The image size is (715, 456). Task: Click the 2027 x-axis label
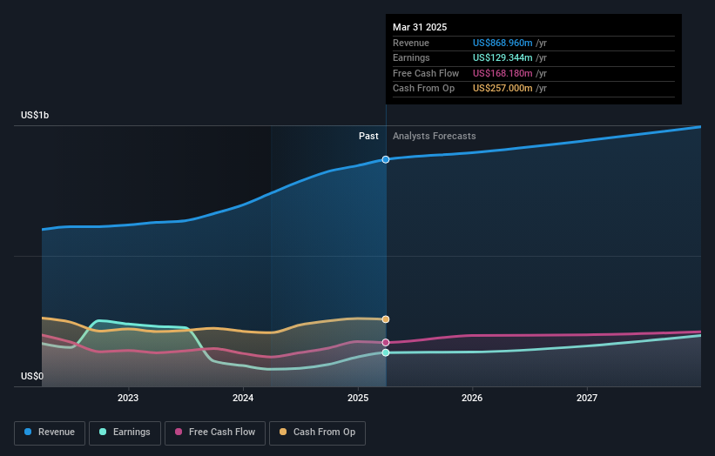click(587, 398)
